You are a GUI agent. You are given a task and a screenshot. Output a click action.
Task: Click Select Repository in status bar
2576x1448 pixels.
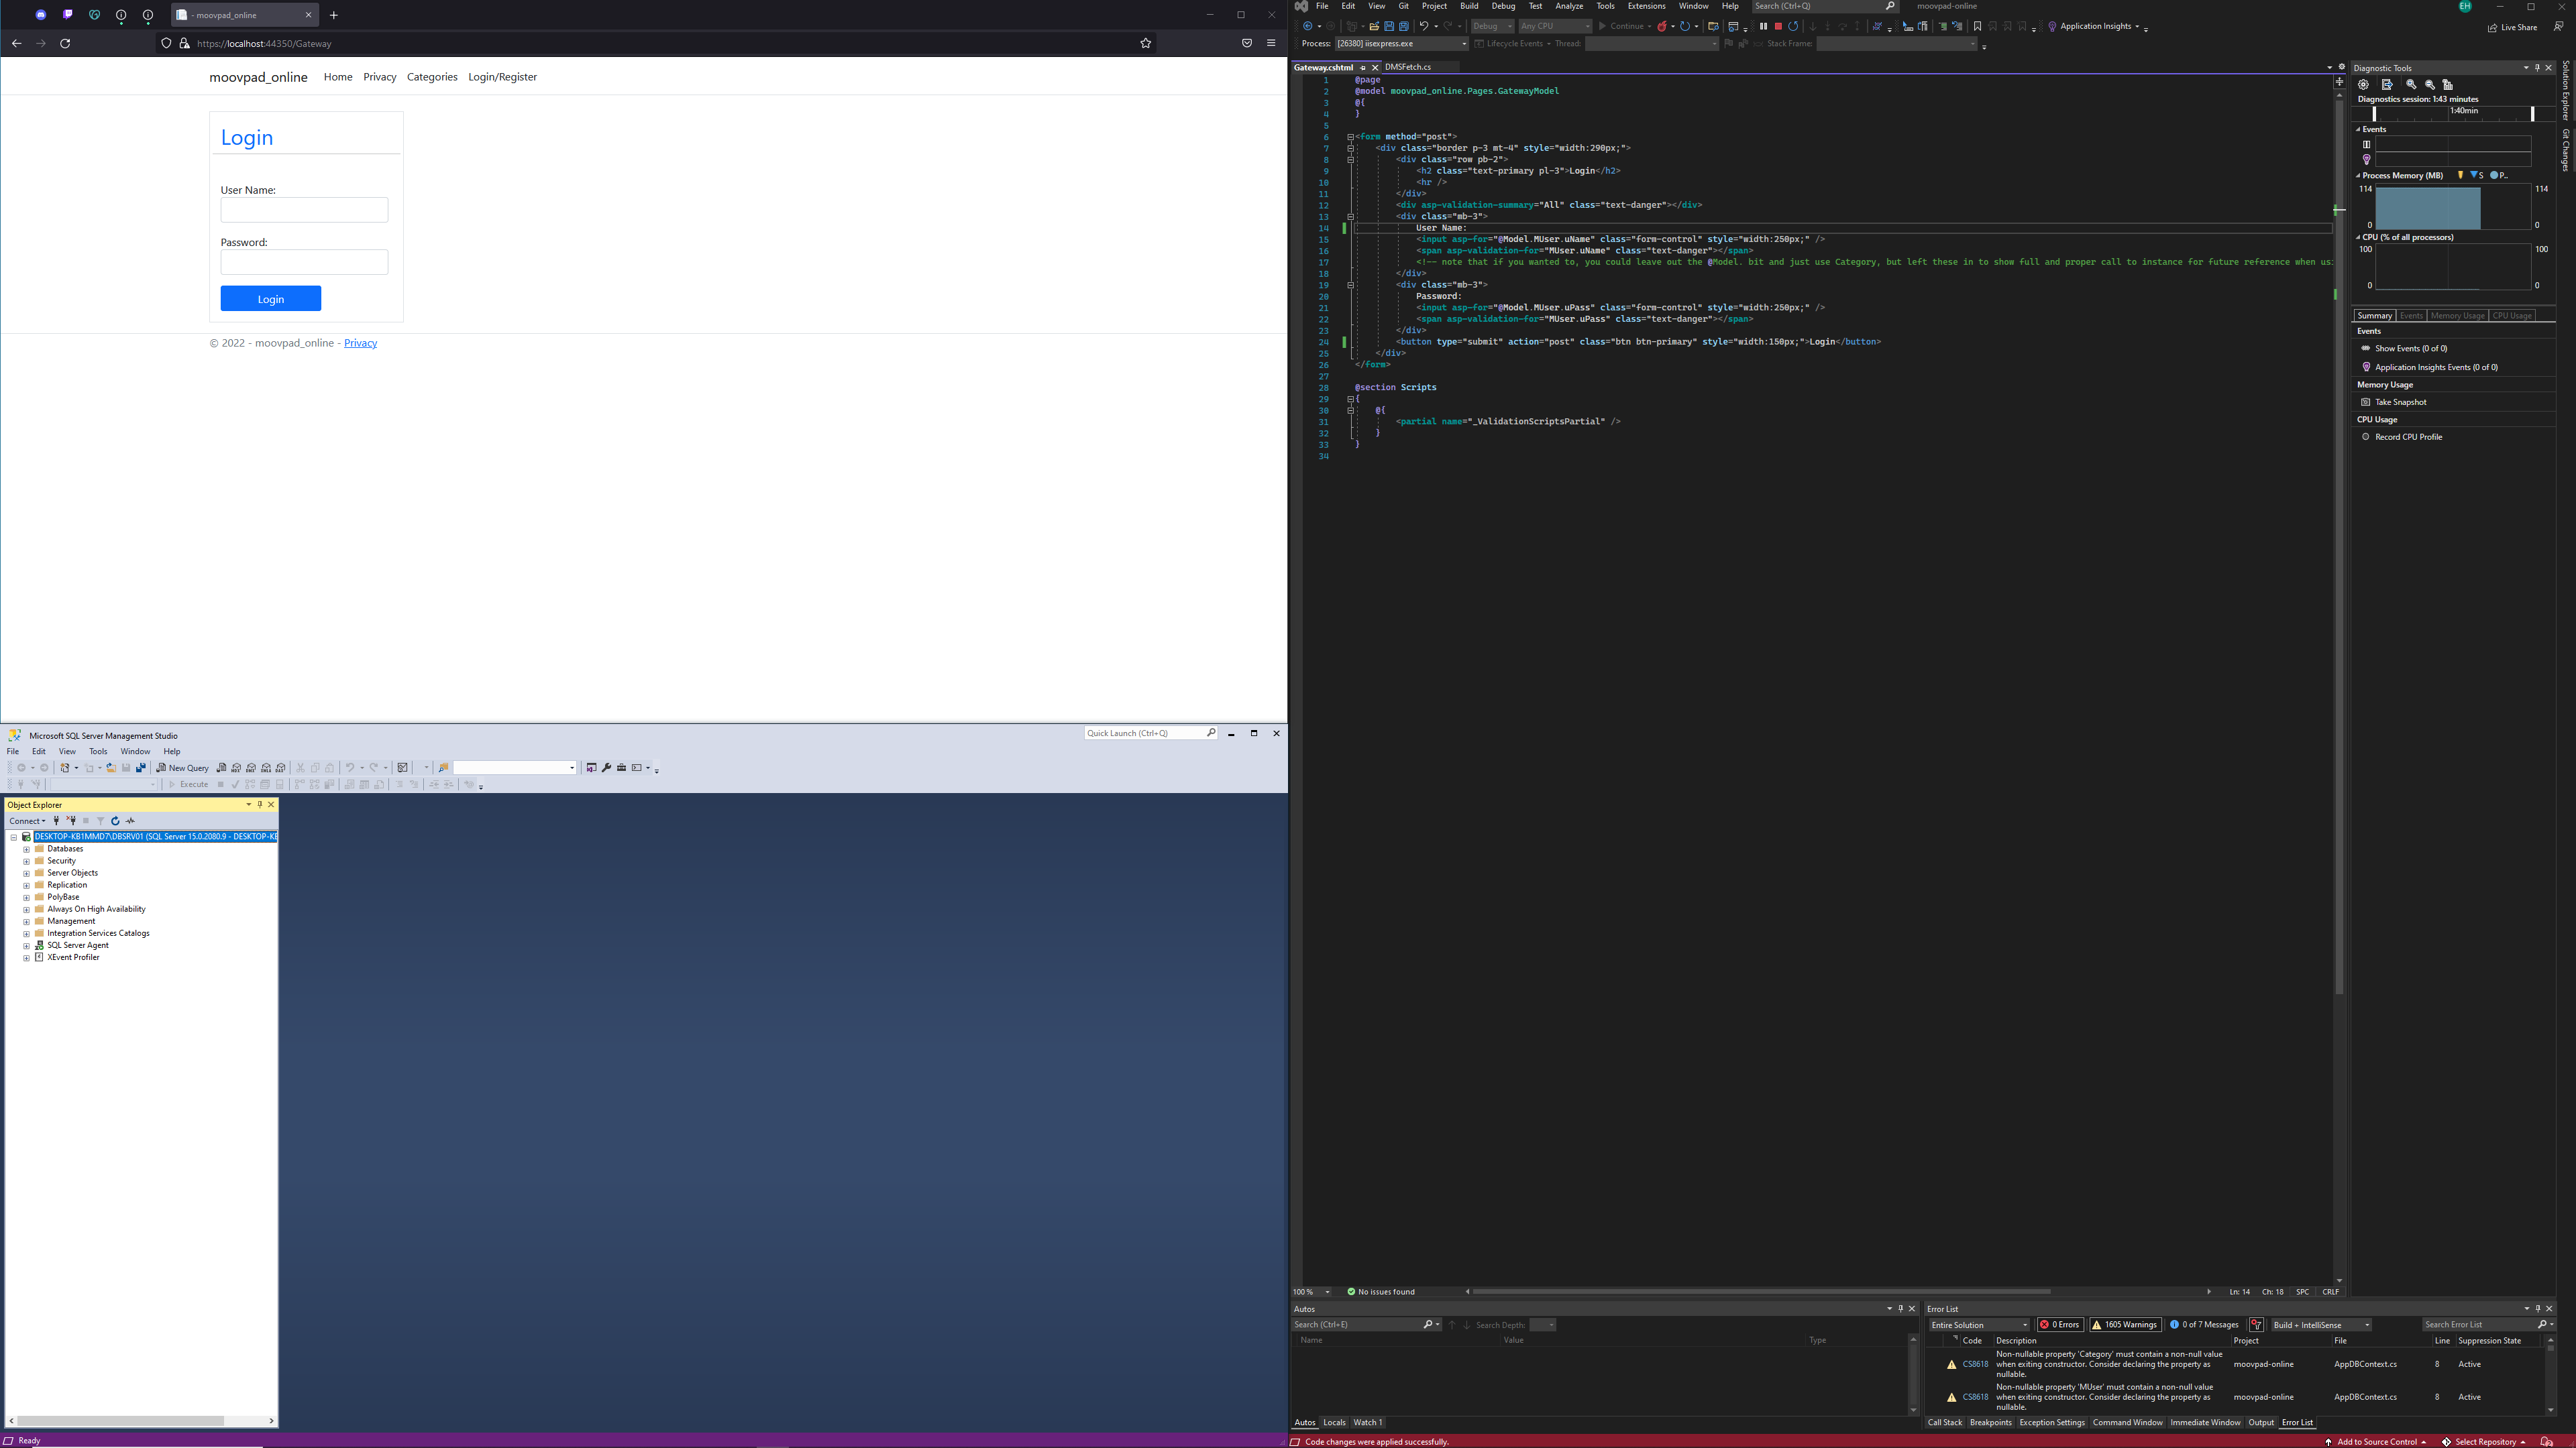coord(2484,1442)
